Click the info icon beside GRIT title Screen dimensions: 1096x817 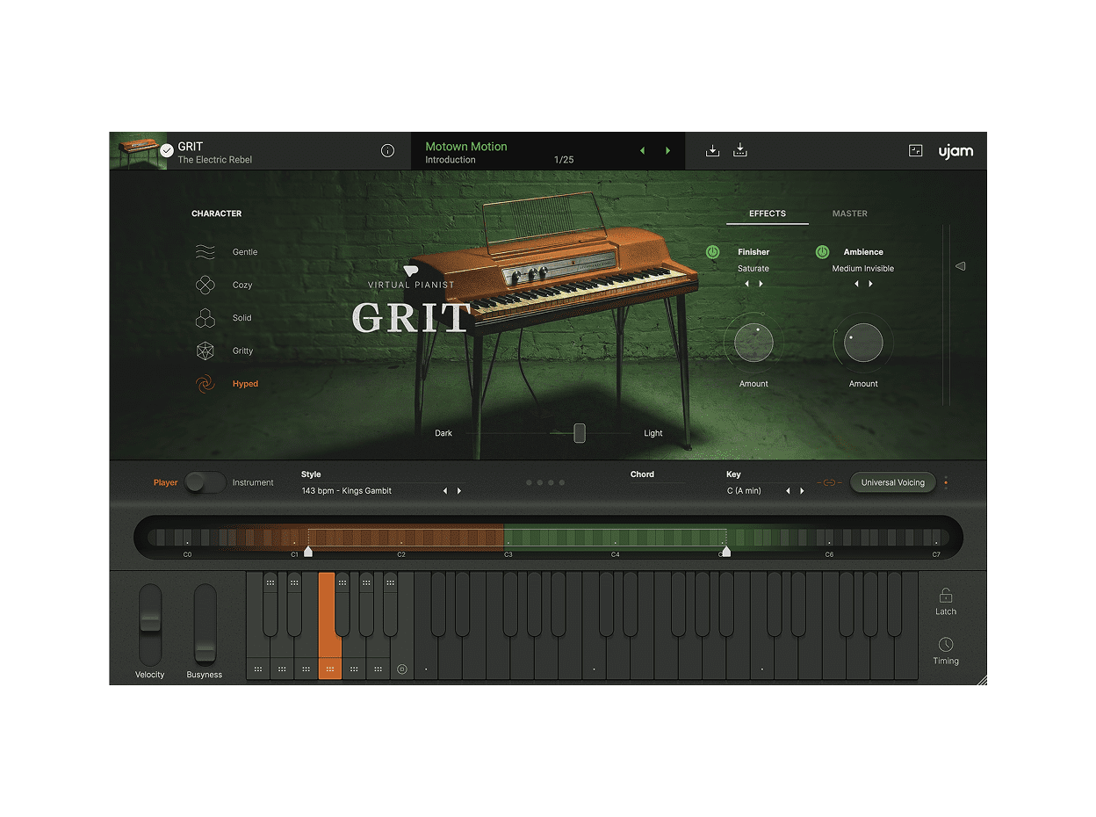coord(387,151)
